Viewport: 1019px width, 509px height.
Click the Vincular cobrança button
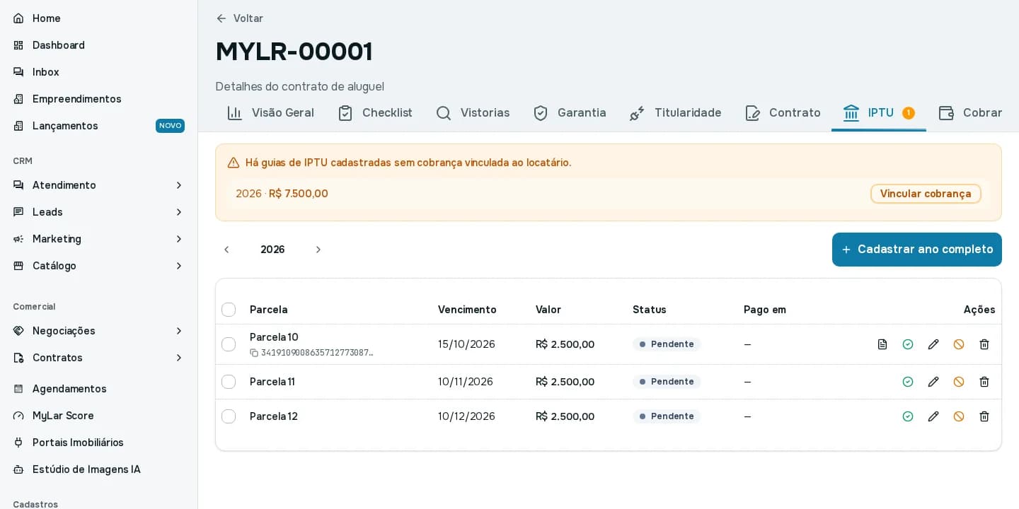pos(926,194)
